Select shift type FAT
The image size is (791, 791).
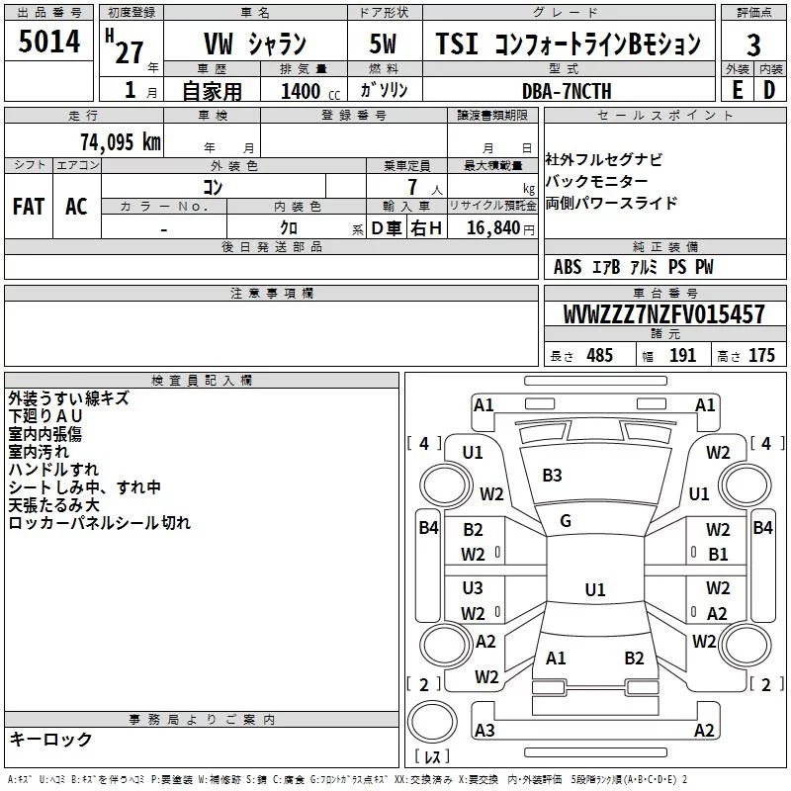[29, 207]
